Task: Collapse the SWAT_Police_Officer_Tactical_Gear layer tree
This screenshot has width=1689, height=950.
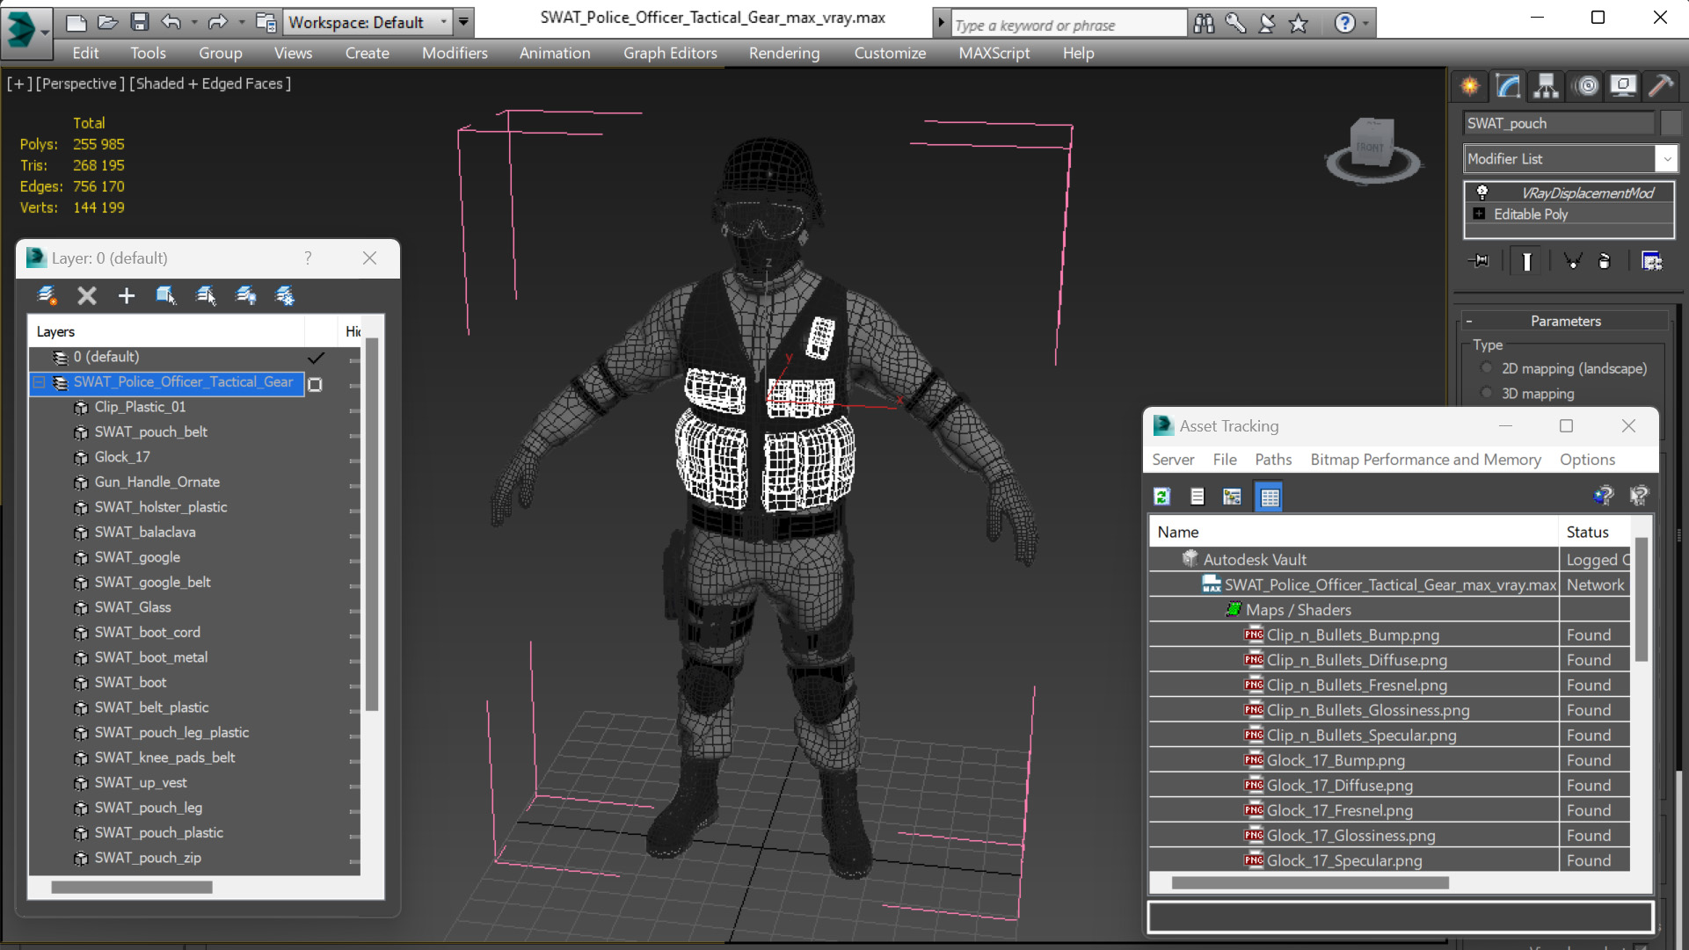Action: 40,382
